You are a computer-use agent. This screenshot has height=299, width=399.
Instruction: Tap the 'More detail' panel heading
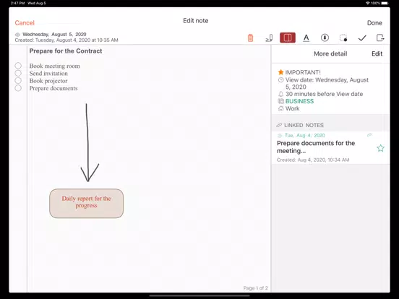click(x=330, y=53)
